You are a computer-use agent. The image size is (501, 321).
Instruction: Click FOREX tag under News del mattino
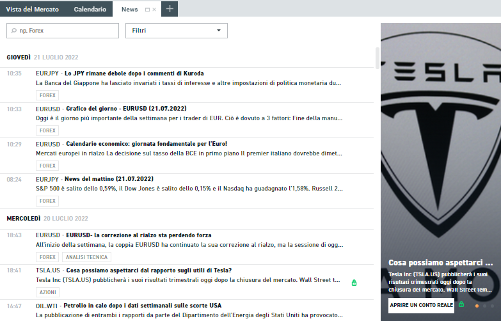tap(47, 201)
